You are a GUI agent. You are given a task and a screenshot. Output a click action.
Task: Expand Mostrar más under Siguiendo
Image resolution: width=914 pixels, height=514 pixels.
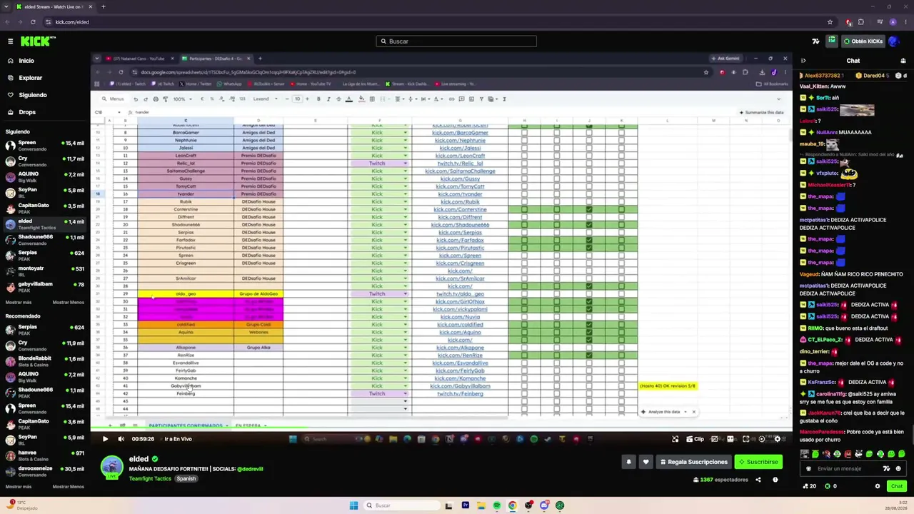pos(19,302)
